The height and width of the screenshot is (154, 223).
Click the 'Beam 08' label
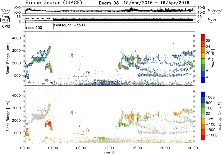(x=109, y=3)
